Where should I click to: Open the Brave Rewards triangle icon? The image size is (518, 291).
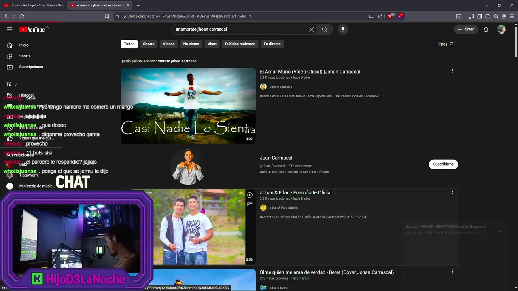point(400,16)
